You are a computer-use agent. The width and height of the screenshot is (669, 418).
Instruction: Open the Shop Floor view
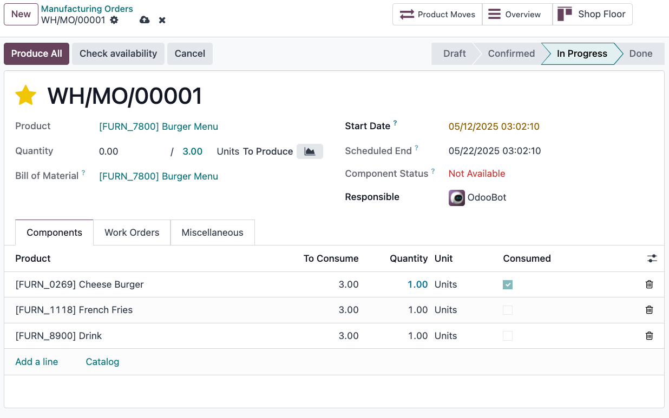coord(593,14)
